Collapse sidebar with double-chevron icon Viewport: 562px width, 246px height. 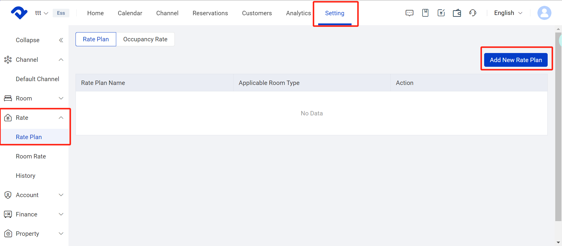tap(61, 40)
